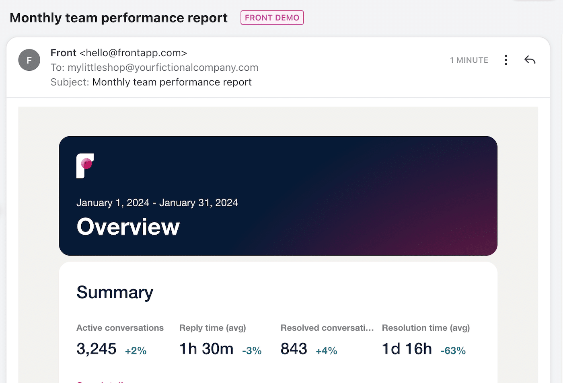The width and height of the screenshot is (563, 383).
Task: Click the circular F sender avatar
Action: (29, 59)
